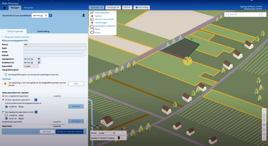Click the download icon in blue panel
This screenshot has width=268, height=146.
tap(83, 15)
